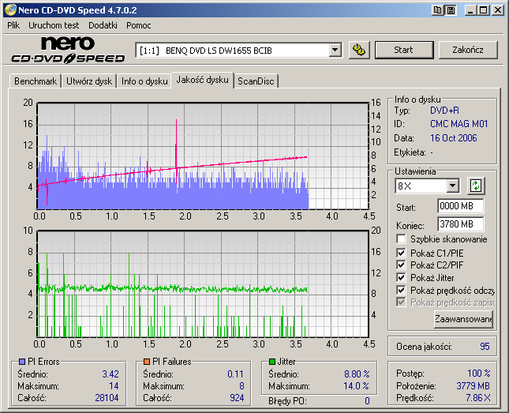
Task: Toggle the Pokaż Jitter checkbox
Action: point(401,277)
